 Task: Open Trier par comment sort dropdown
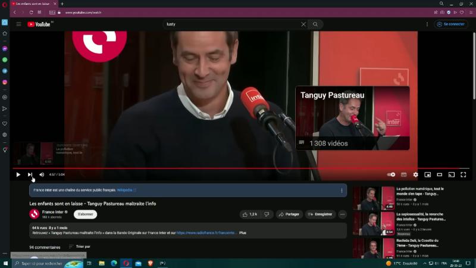pyautogui.click(x=80, y=247)
